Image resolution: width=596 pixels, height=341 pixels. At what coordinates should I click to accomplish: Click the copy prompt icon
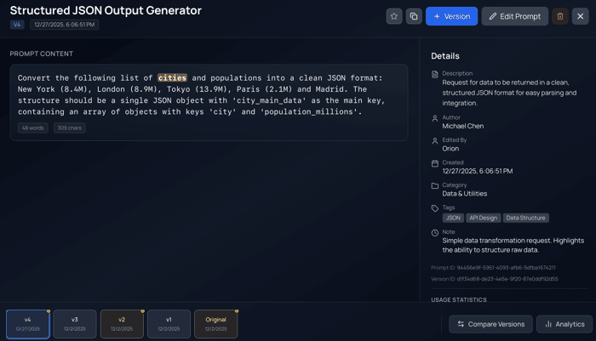click(x=414, y=16)
